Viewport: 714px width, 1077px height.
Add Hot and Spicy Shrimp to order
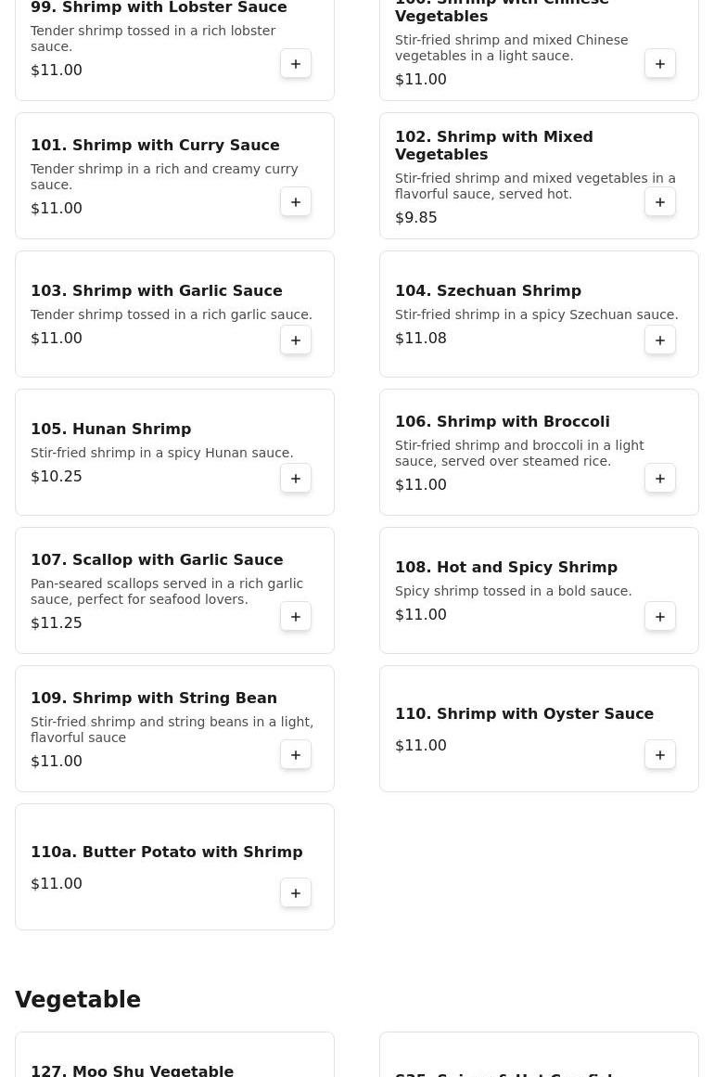pyautogui.click(x=660, y=617)
